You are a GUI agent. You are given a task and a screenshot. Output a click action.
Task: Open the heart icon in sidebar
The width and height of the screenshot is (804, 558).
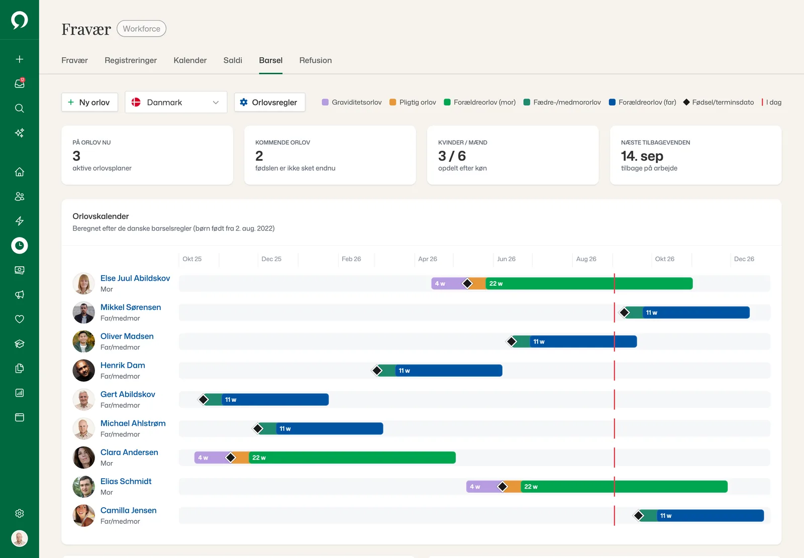tap(20, 319)
